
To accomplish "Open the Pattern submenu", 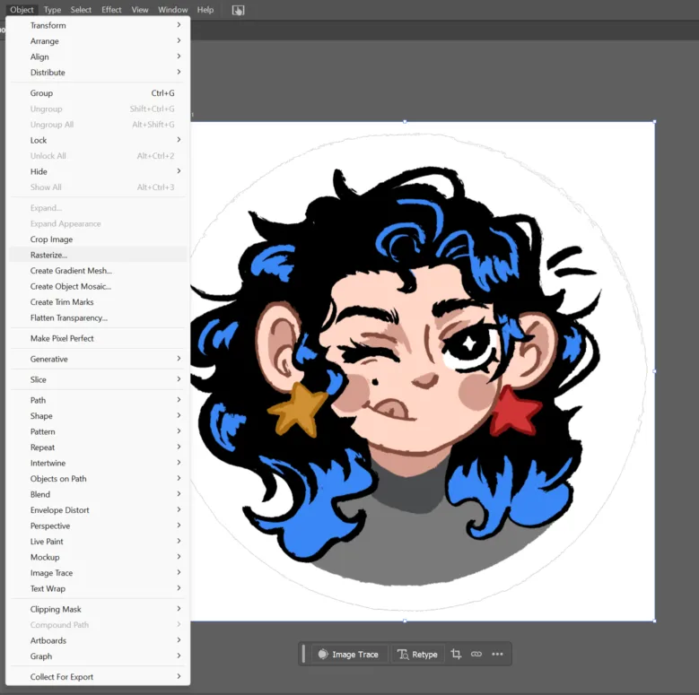I will pyautogui.click(x=98, y=431).
